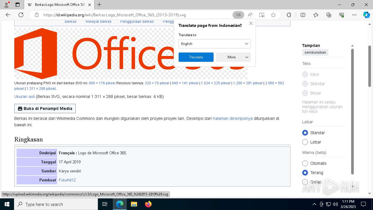Click the translate icon in address bar

(238, 15)
